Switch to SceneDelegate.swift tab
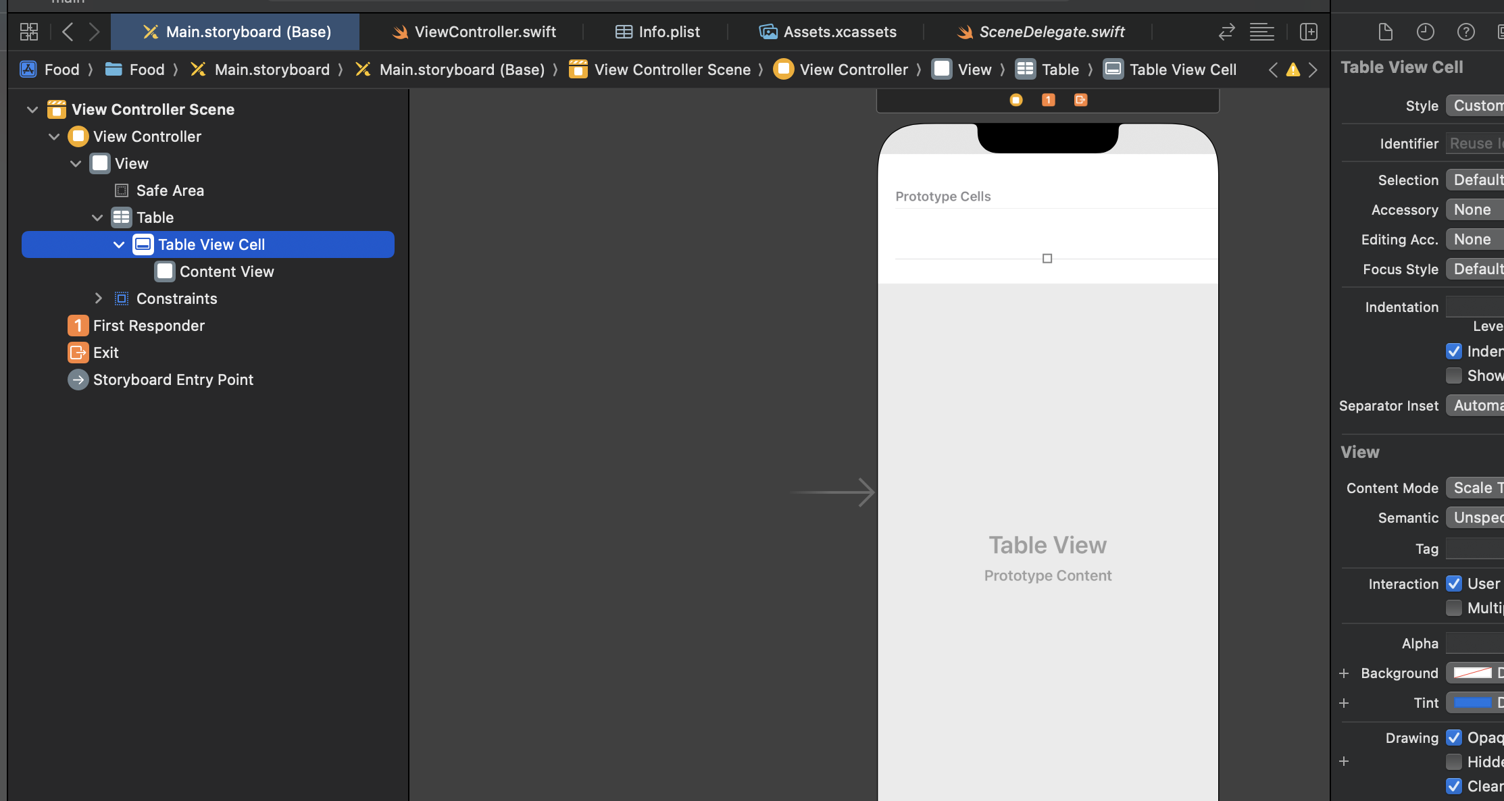This screenshot has width=1504, height=801. click(x=1041, y=32)
